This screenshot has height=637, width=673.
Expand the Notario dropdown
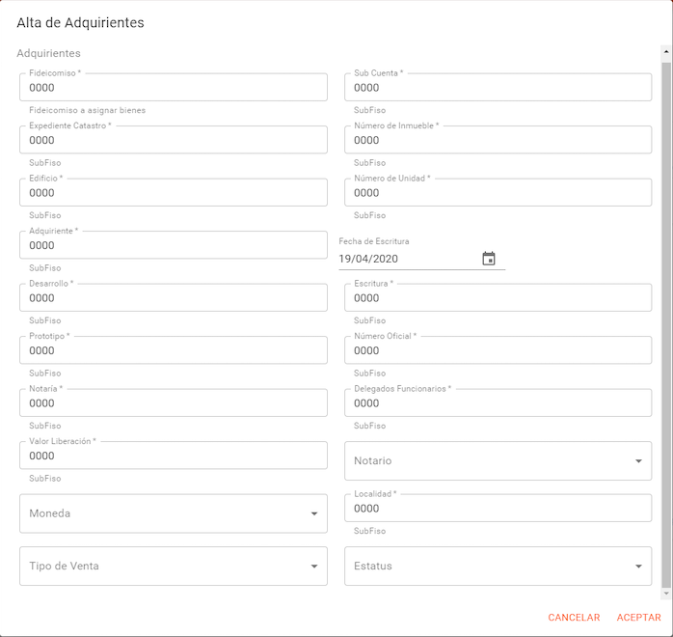(498, 461)
